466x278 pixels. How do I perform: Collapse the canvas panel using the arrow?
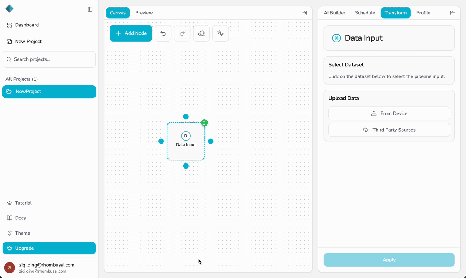pyautogui.click(x=304, y=12)
